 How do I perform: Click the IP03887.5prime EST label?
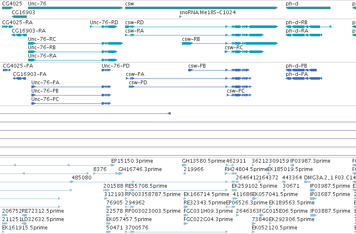click(x=330, y=211)
